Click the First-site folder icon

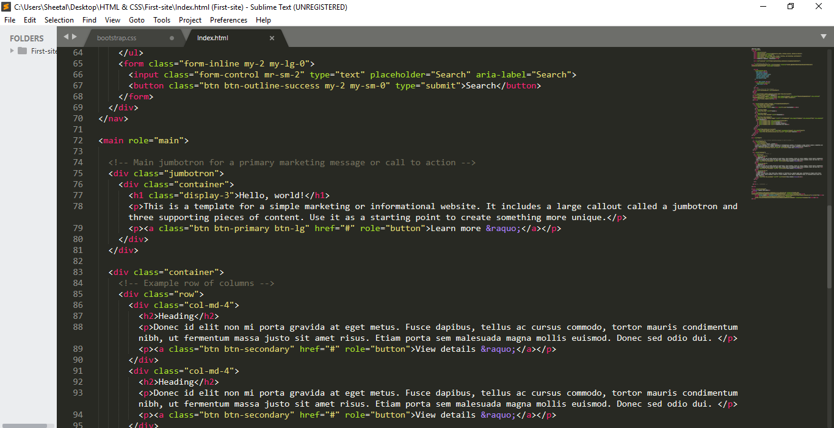point(23,51)
